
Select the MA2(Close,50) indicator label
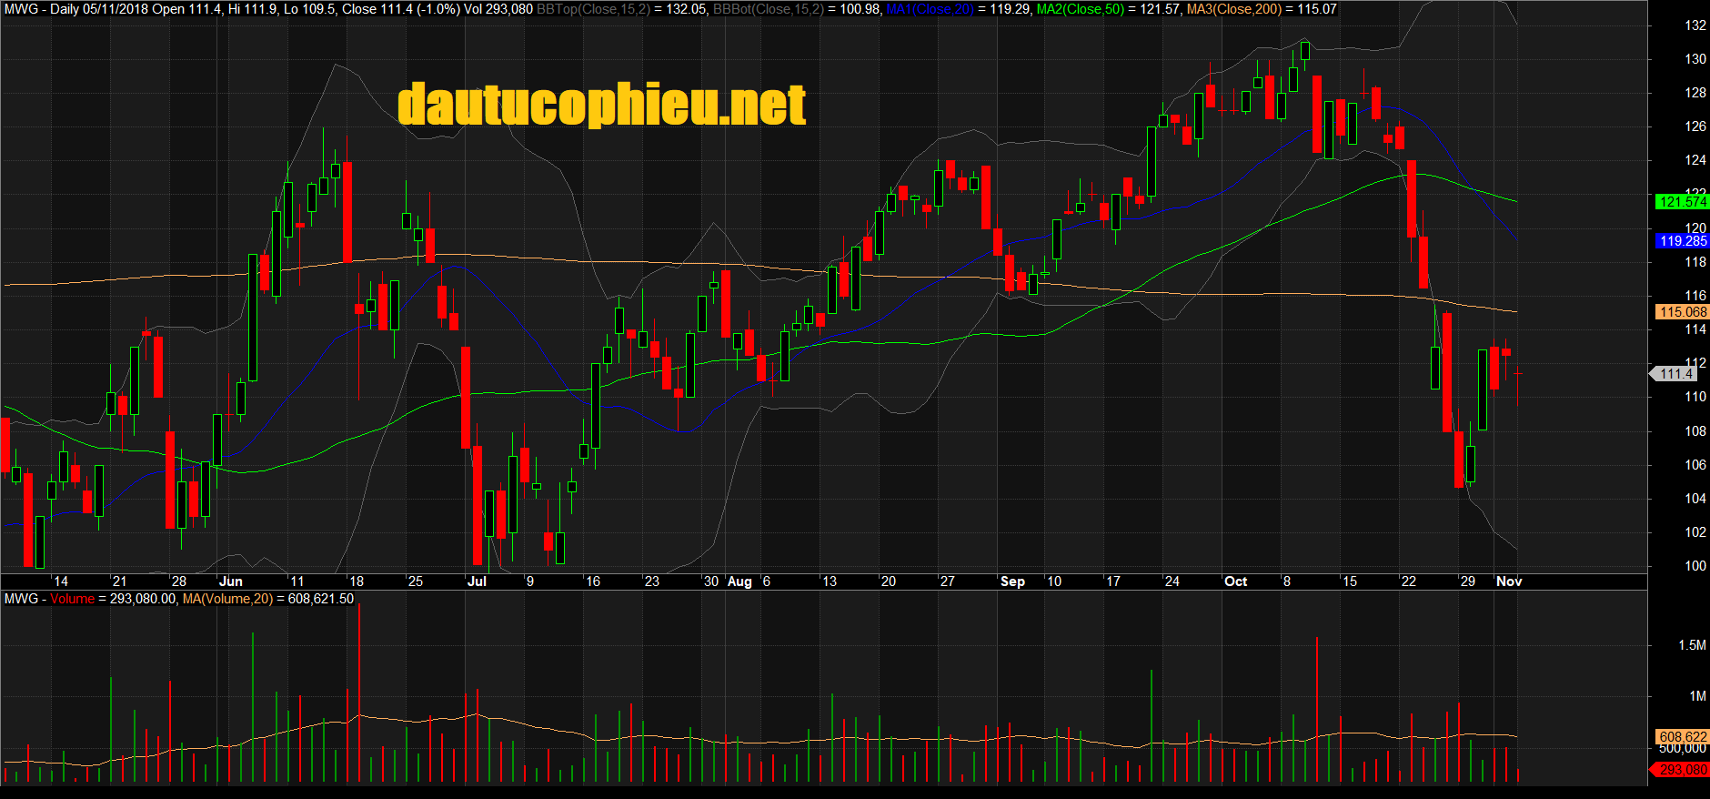1081,9
